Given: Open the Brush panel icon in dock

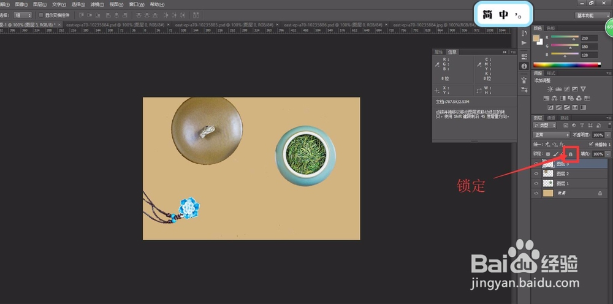Looking at the screenshot, I should tap(524, 80).
